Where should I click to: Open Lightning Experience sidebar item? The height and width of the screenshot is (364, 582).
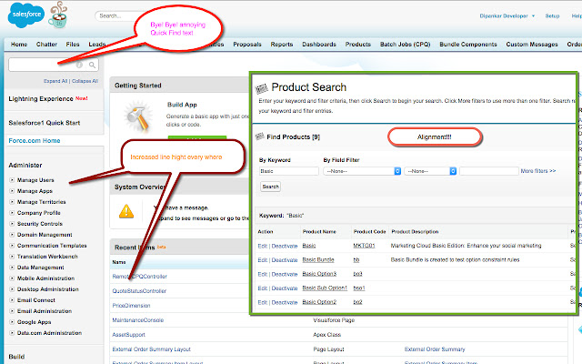tap(41, 99)
